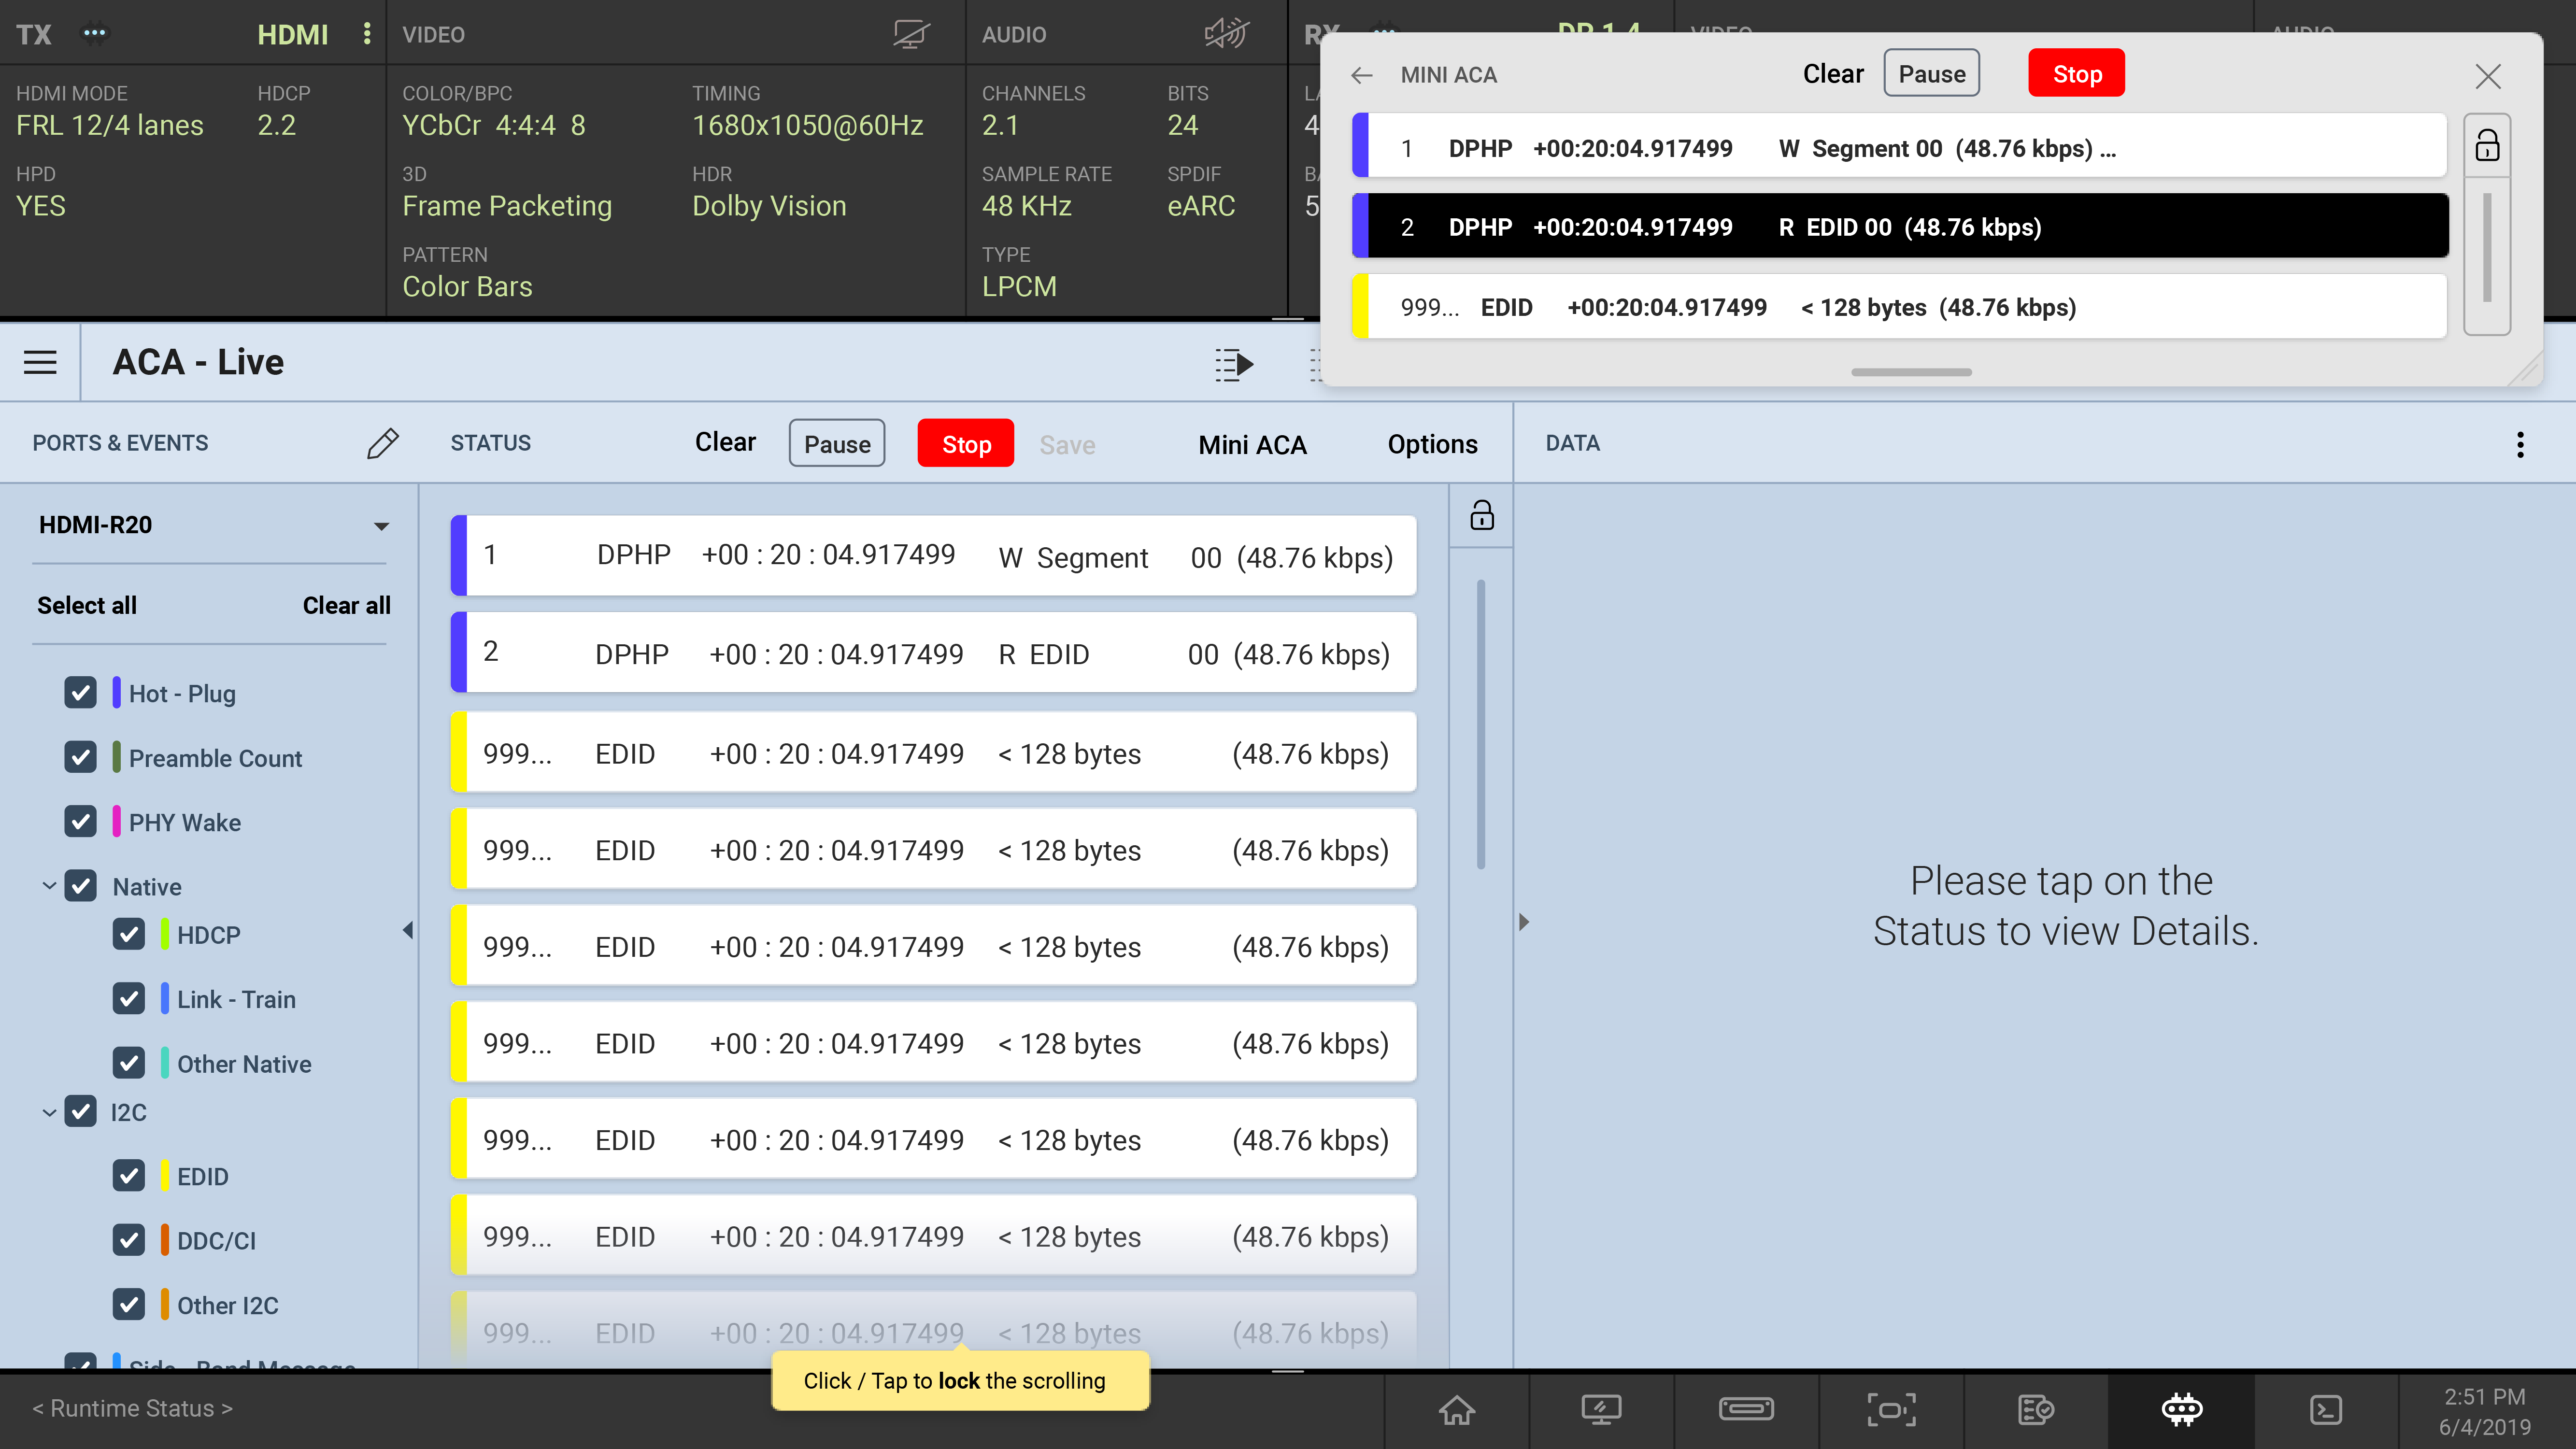Close the Mini ACA popup
This screenshot has width=2576, height=1449.
tap(2488, 76)
